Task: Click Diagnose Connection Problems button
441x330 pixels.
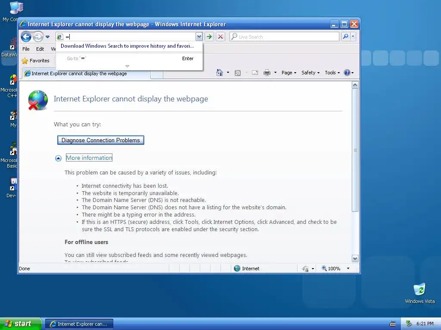Action: (101, 140)
